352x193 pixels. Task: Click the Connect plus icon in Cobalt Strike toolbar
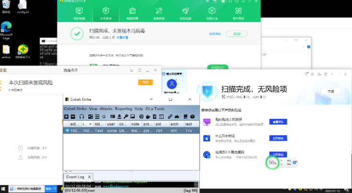tap(66, 116)
